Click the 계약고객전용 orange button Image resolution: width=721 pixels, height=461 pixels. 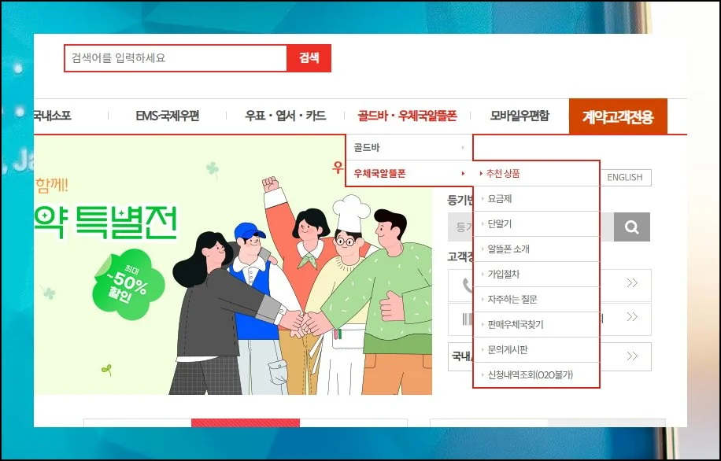[x=618, y=116]
